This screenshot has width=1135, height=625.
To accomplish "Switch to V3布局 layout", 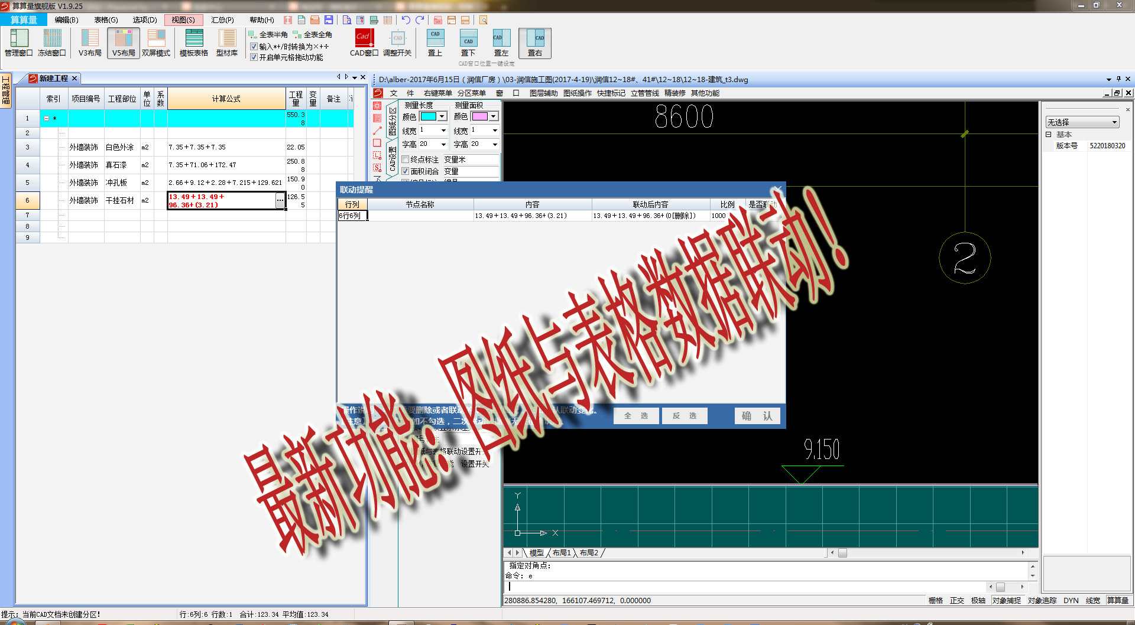I will coord(90,43).
